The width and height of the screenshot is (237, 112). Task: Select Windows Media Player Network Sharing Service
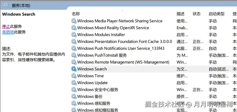pyautogui.click(x=120, y=21)
